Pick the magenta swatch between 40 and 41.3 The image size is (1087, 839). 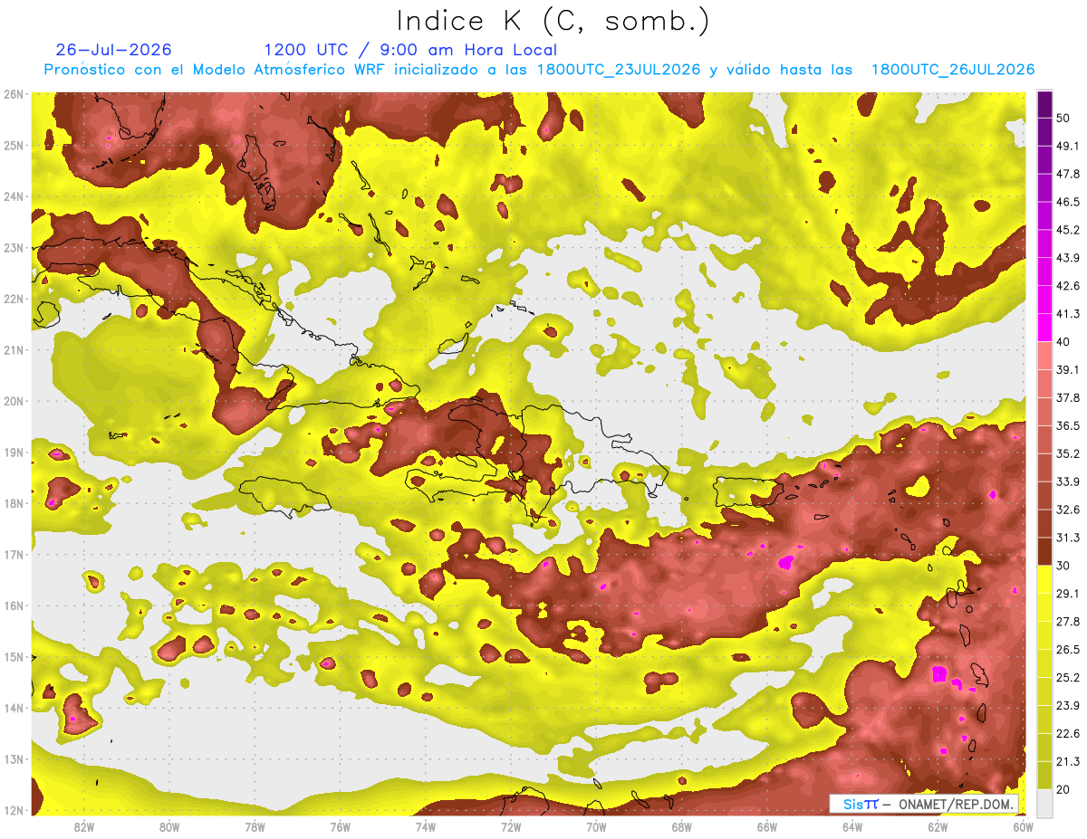[x=1044, y=328]
